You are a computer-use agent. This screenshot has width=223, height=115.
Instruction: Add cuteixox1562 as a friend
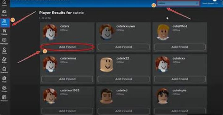(x=67, y=111)
